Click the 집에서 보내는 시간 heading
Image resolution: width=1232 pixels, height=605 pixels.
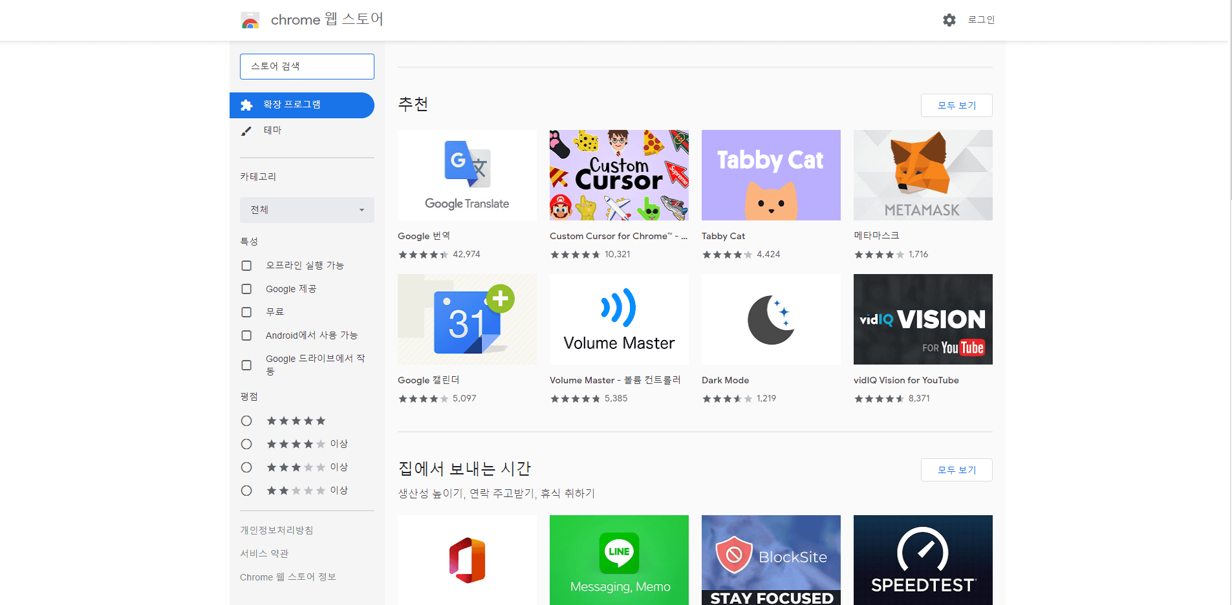pyautogui.click(x=464, y=469)
